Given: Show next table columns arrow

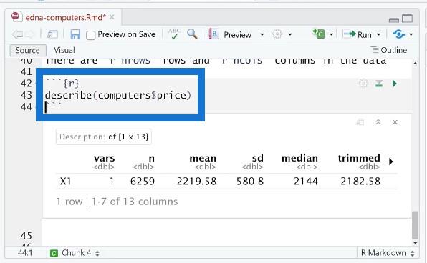Looking at the screenshot, I should 391,162.
